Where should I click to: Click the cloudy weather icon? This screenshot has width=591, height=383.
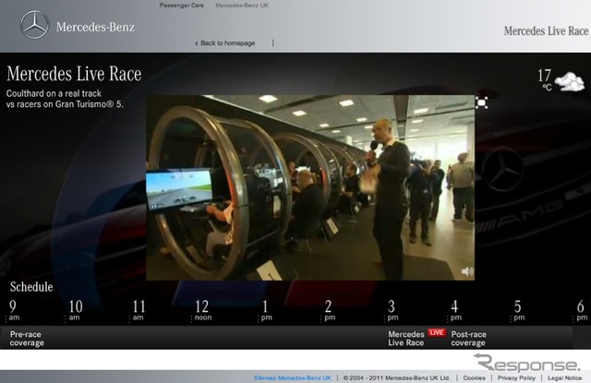pyautogui.click(x=570, y=81)
